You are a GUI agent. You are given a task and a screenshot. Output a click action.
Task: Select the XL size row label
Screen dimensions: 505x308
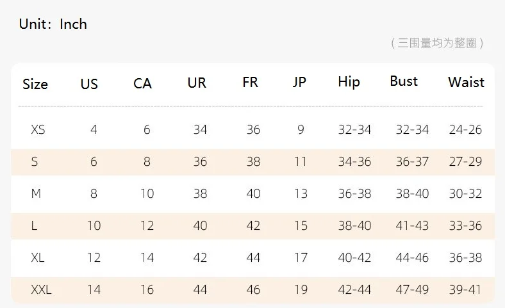point(38,257)
